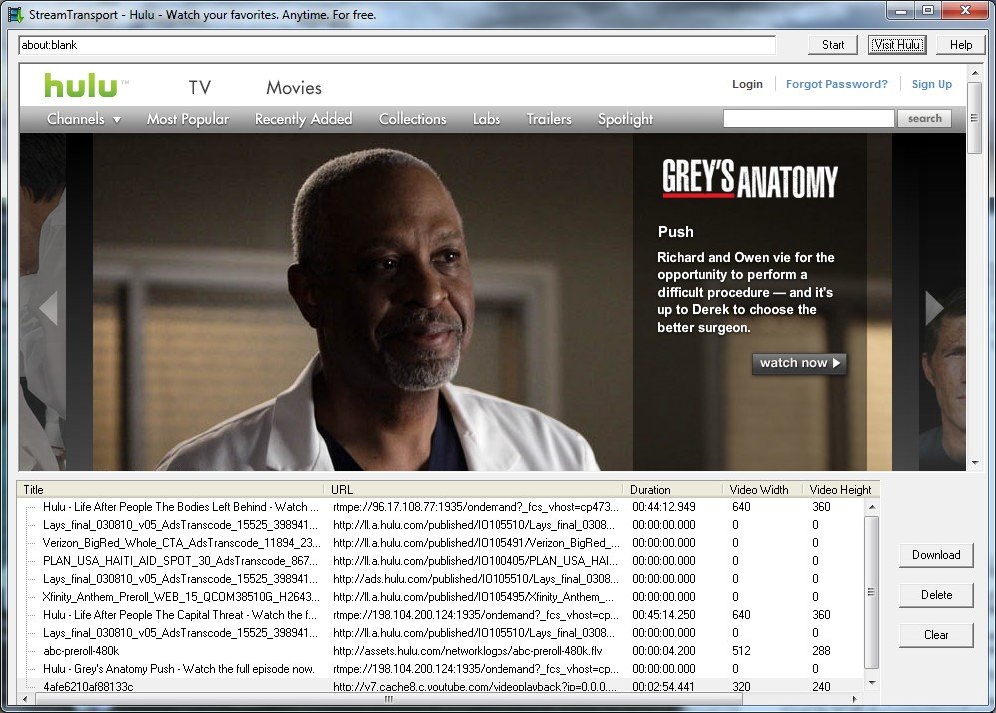Sort list by URL column header
This screenshot has width=996, height=713.
[x=475, y=490]
